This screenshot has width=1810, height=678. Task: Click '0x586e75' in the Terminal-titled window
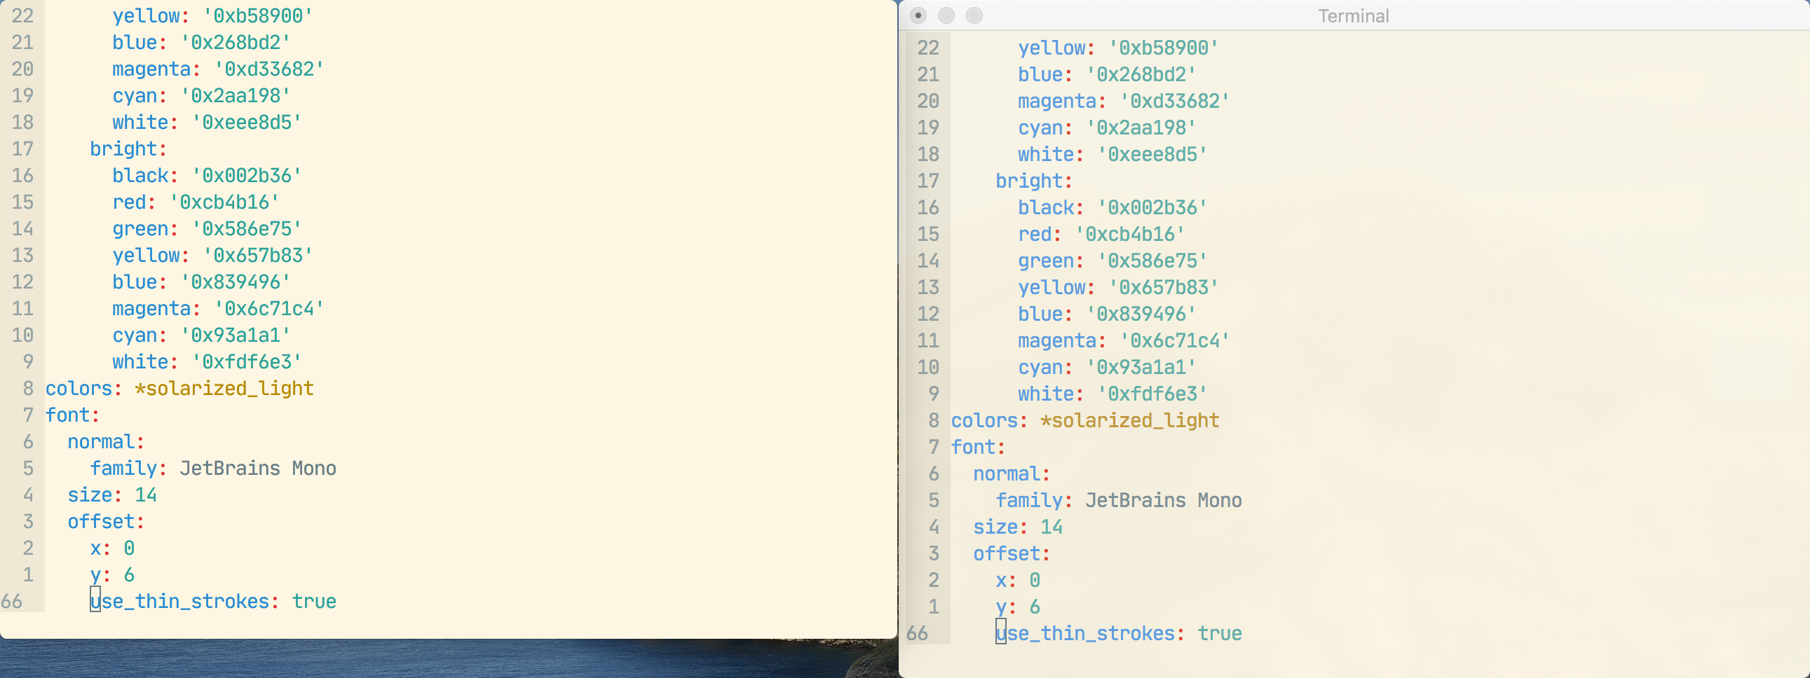point(1152,261)
